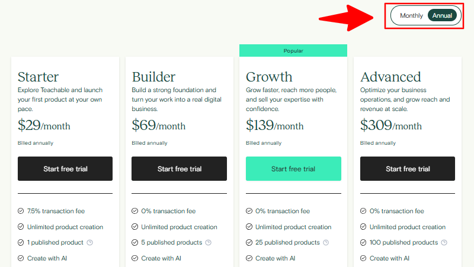Start free trial for Growth plan
474x267 pixels.
(x=293, y=169)
